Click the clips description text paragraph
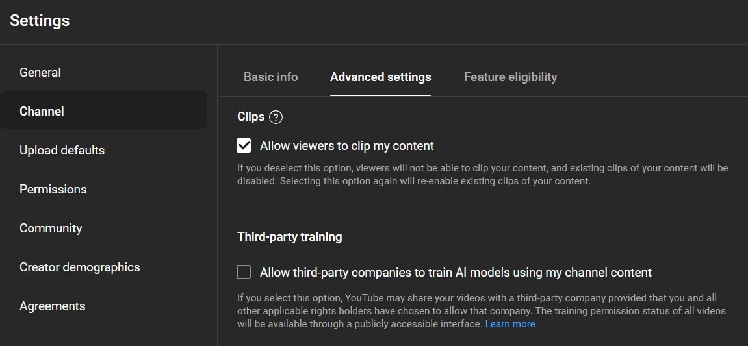The image size is (748, 346). [x=483, y=175]
